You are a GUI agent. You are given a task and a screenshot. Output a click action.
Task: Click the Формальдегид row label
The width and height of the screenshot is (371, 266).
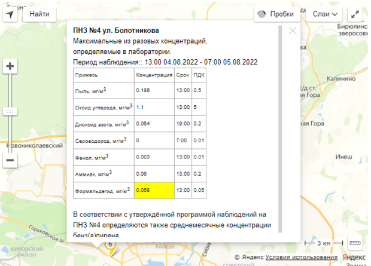102,190
